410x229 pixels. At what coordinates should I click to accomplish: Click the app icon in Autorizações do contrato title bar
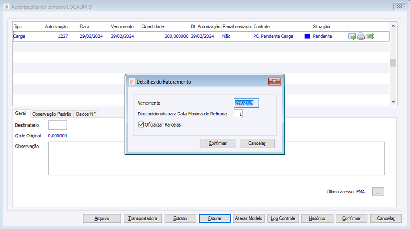[x=7, y=7]
